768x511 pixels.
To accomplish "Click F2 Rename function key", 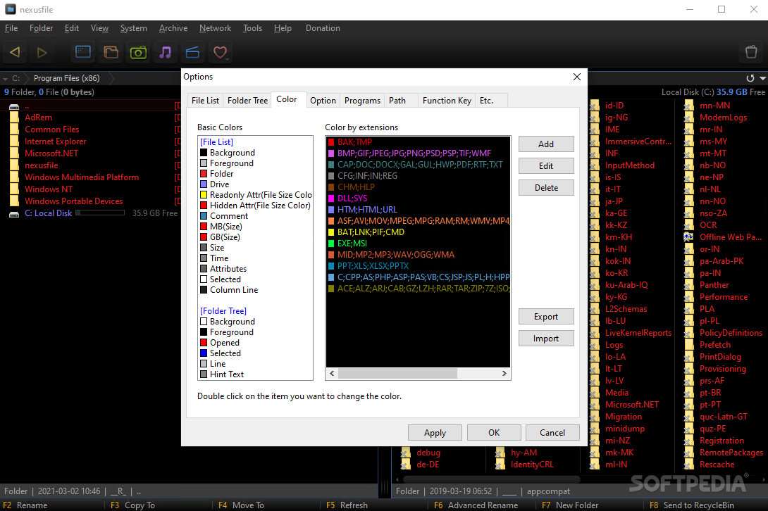I will point(25,505).
